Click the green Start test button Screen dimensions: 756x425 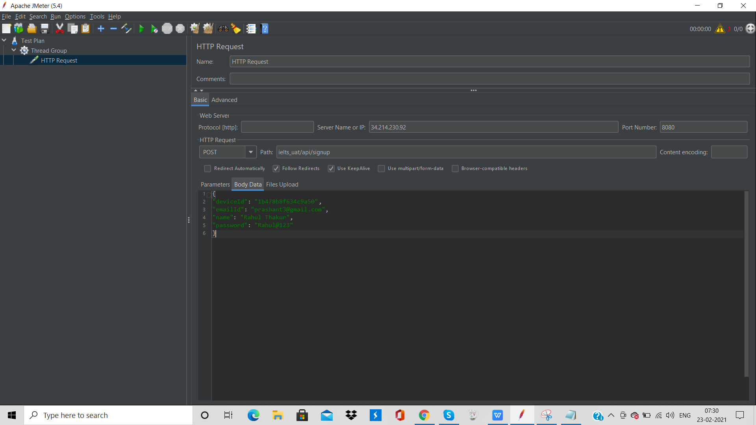pyautogui.click(x=142, y=29)
